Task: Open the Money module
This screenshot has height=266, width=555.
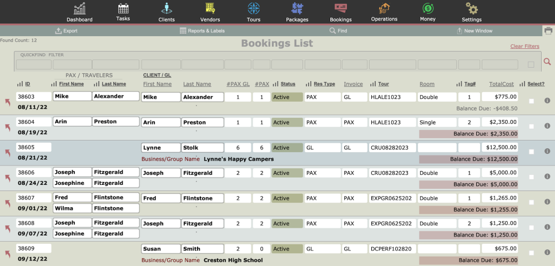Action: (x=427, y=12)
